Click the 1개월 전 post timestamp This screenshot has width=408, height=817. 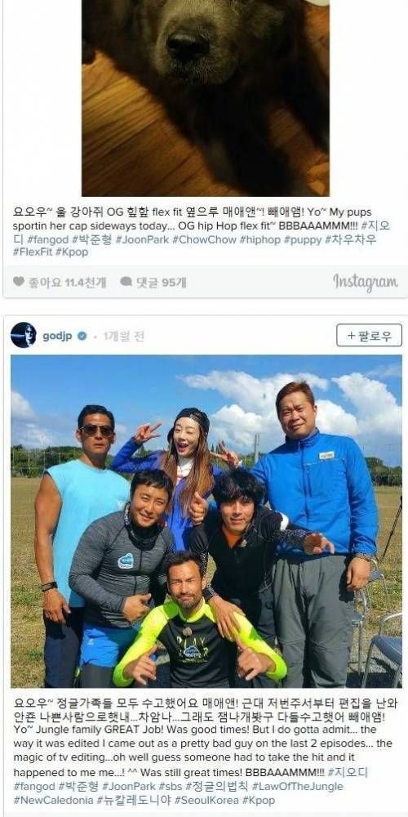(123, 336)
